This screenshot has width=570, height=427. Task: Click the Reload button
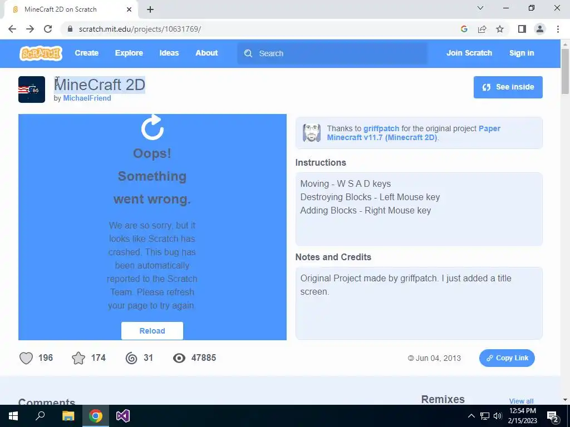tap(152, 331)
